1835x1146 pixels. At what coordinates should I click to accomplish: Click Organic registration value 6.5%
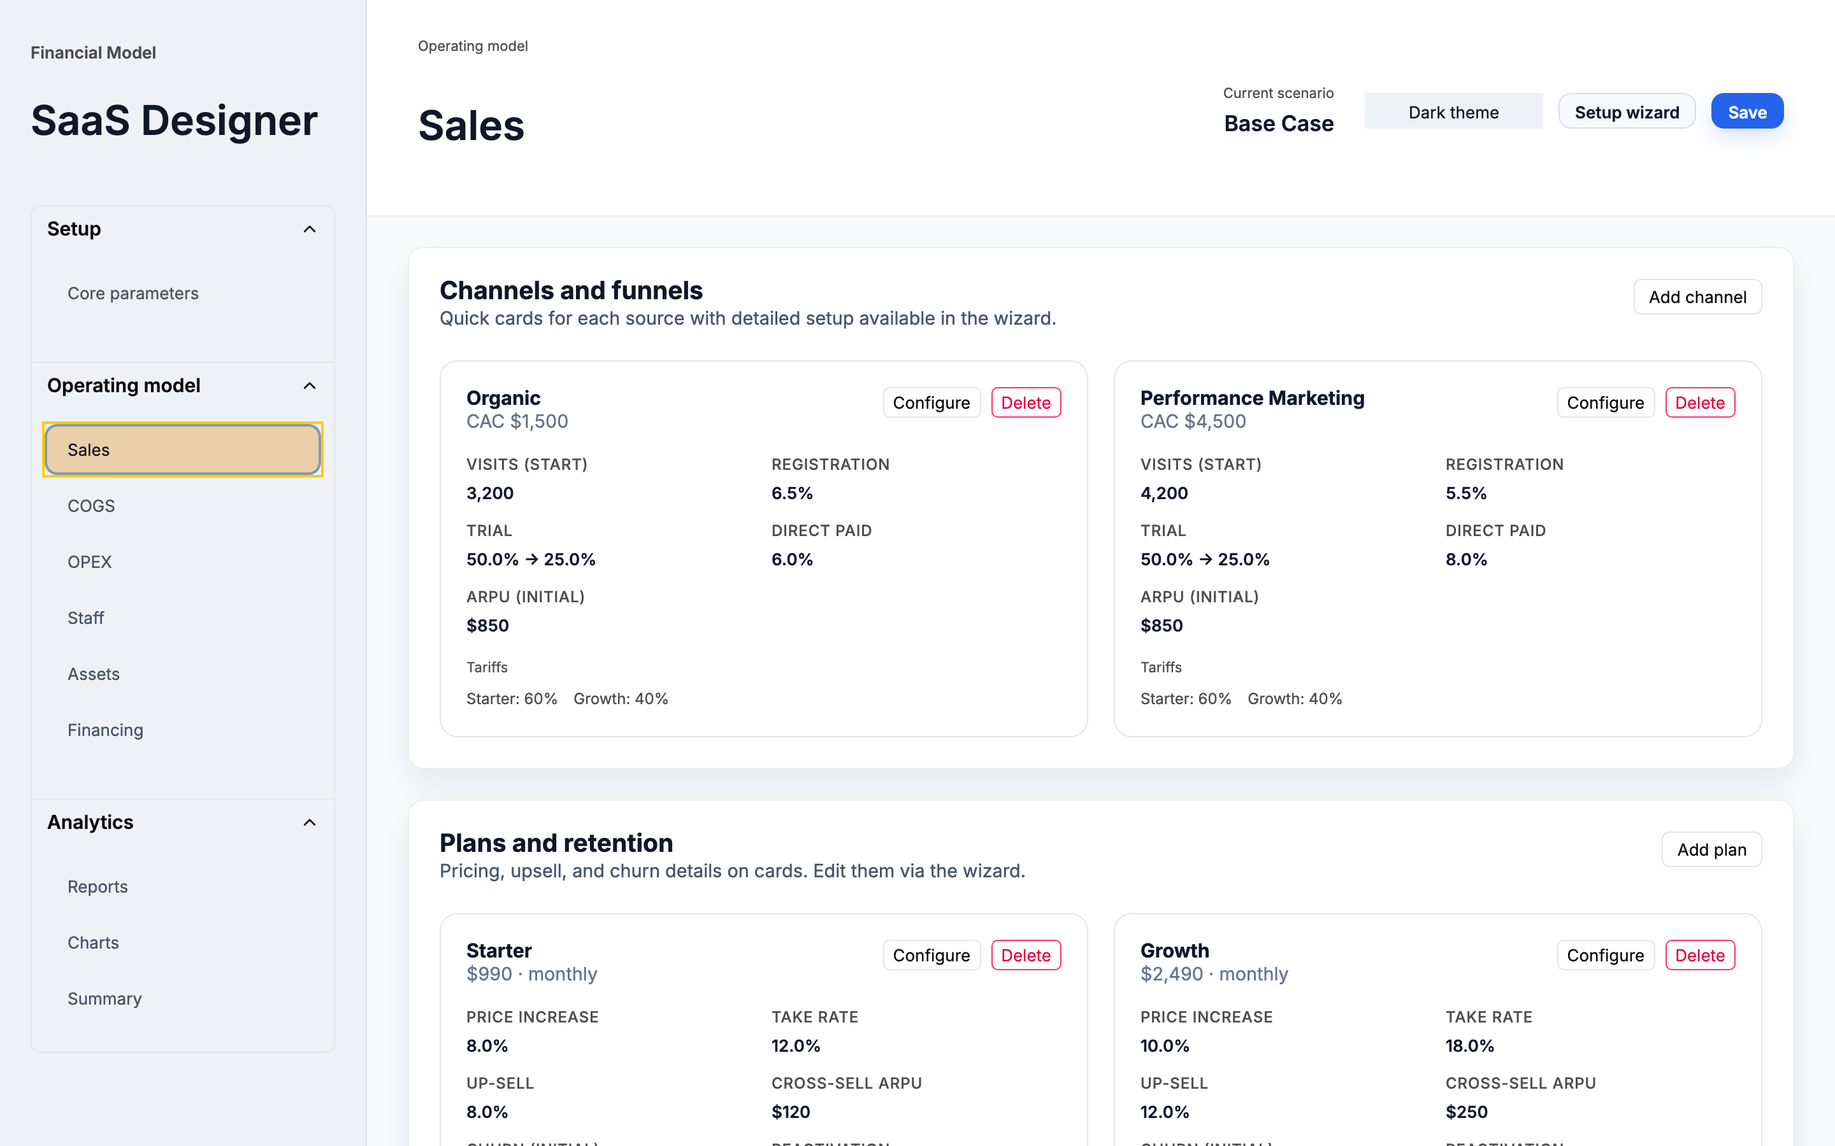click(791, 493)
